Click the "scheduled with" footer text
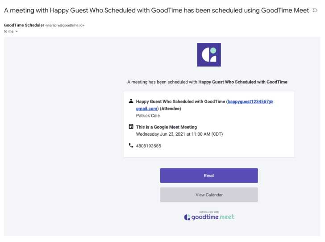325x242 pixels. tap(209, 212)
